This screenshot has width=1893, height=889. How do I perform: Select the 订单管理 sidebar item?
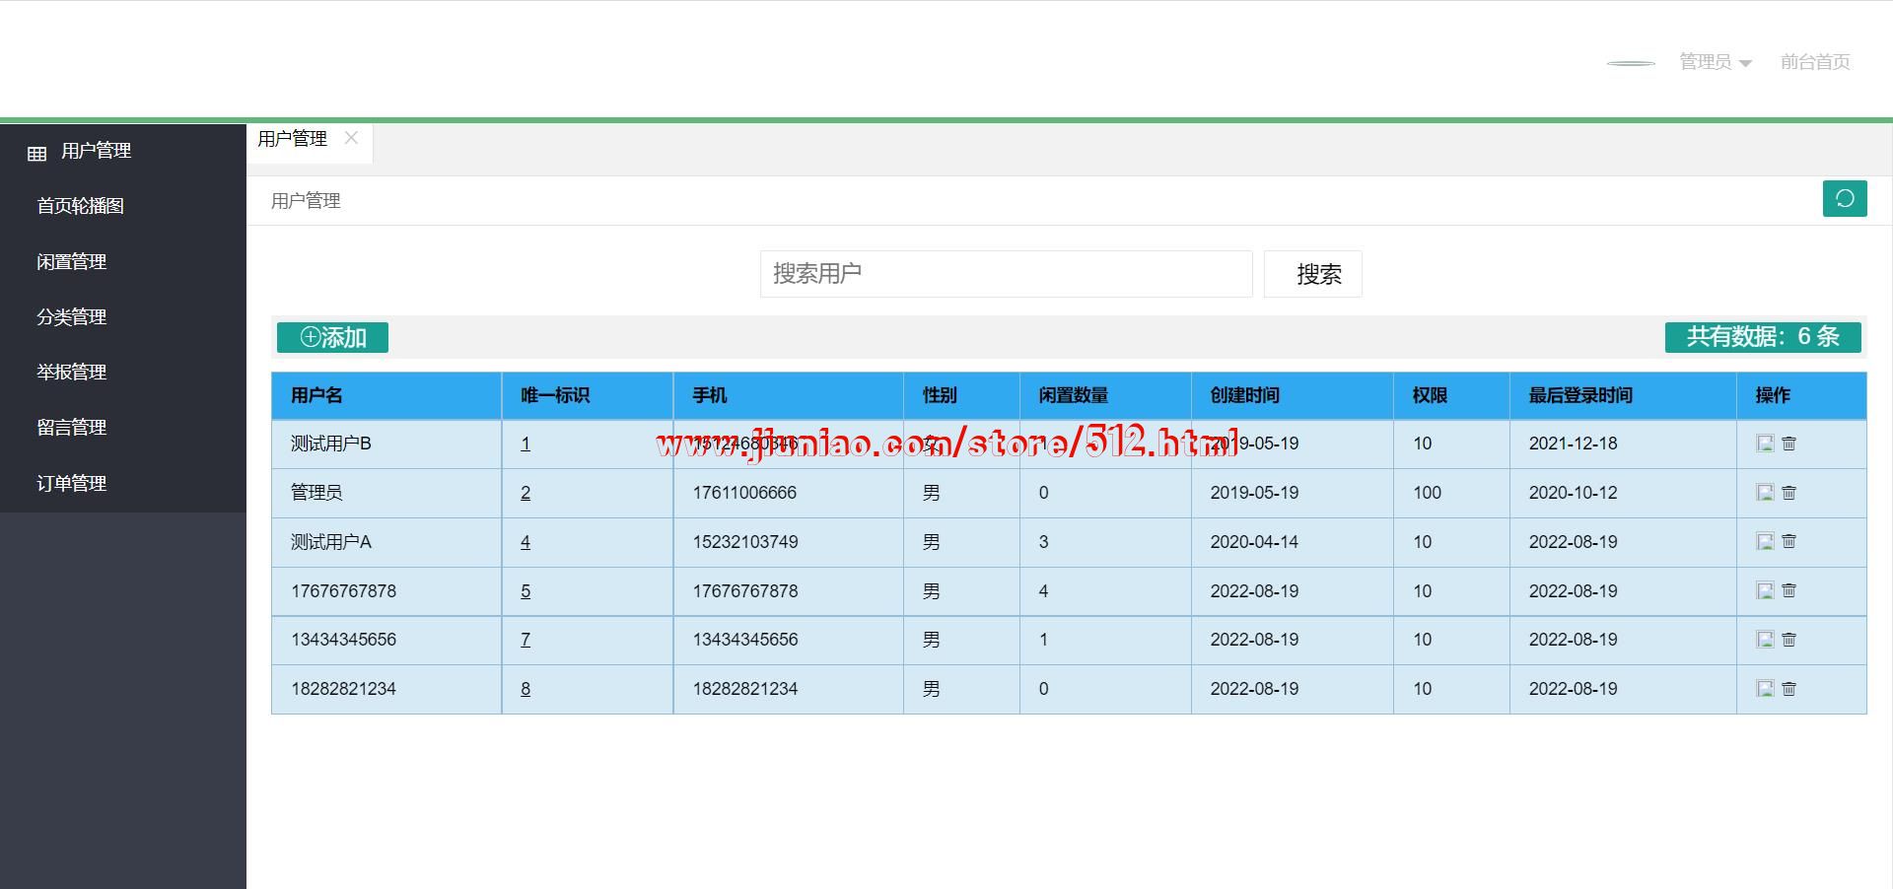click(x=72, y=483)
